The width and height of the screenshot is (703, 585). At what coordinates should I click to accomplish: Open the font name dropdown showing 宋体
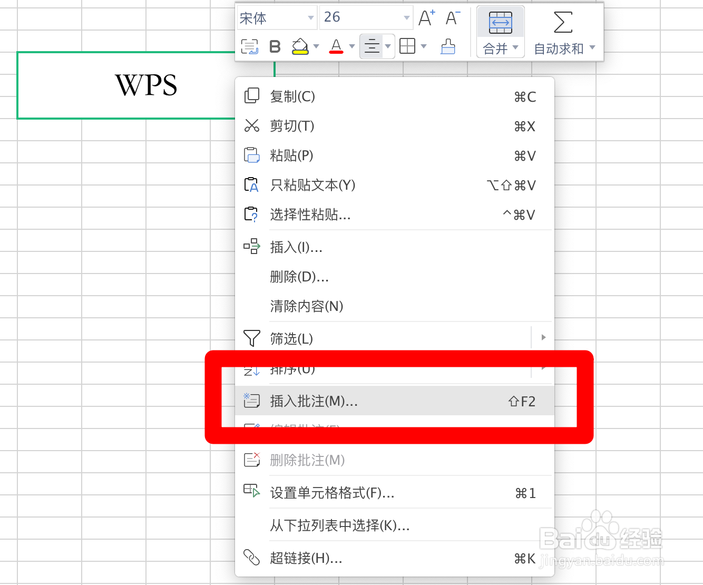pyautogui.click(x=277, y=18)
